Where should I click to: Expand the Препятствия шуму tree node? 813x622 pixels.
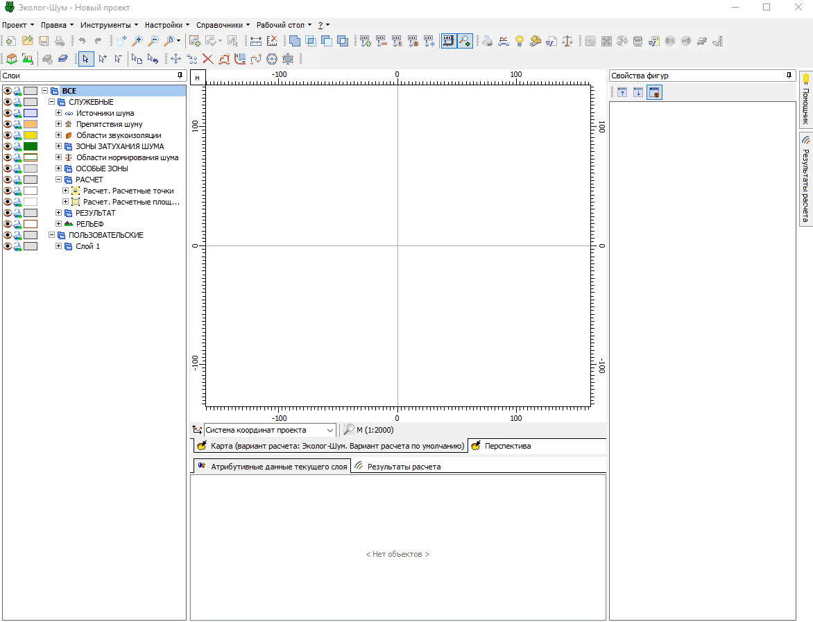point(59,124)
